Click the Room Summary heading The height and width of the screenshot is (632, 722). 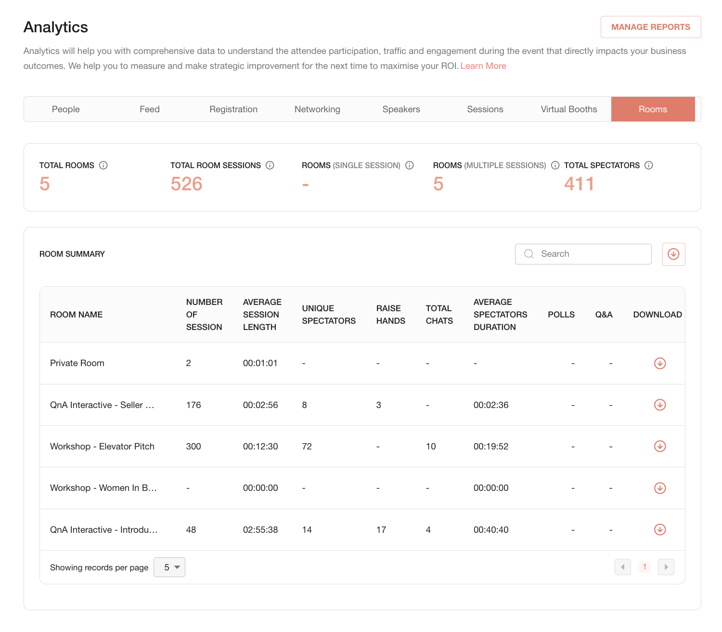72,254
